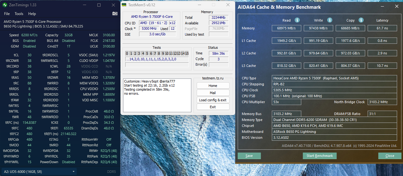Expand the A2: UD5-6000 module dropdown

[x=39, y=172]
